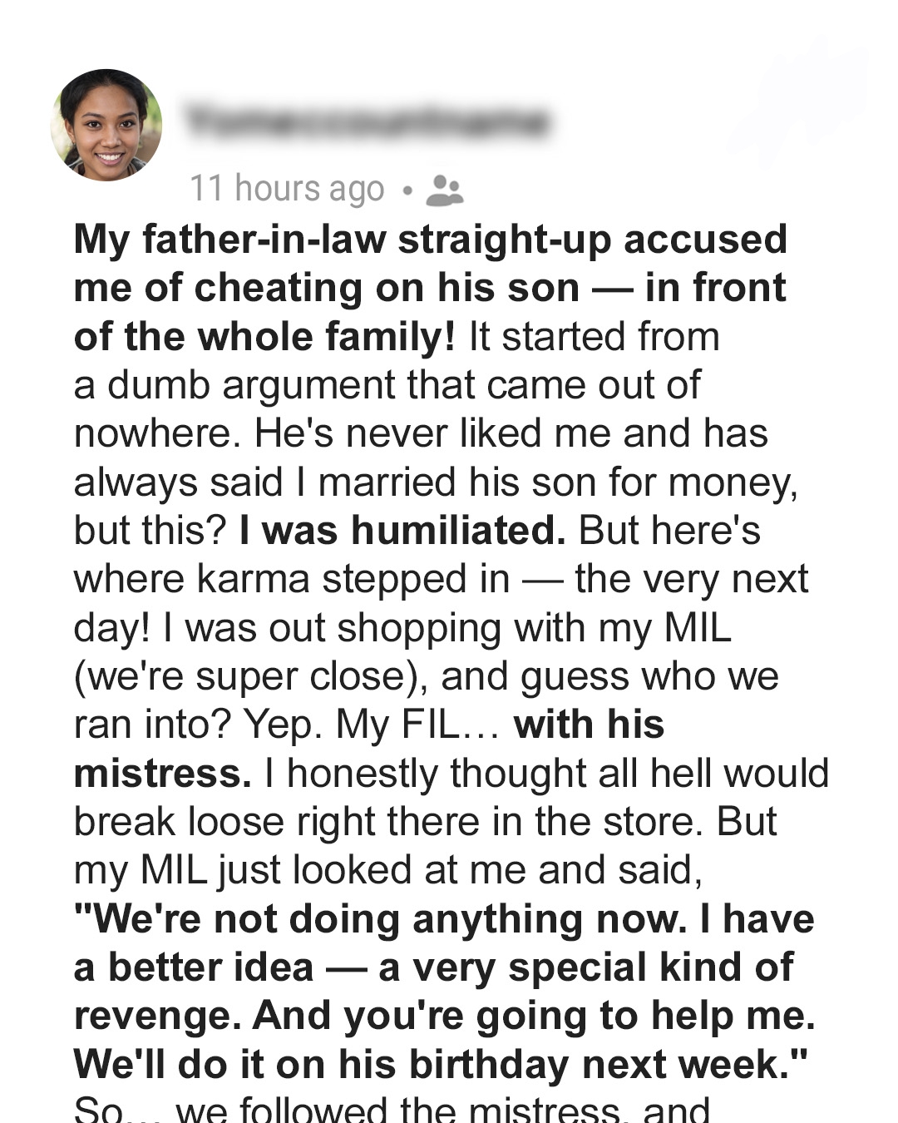Viewport: 898px width, 1123px height.
Task: Click the bold "I was humiliated." text
Action: pyautogui.click(x=402, y=530)
